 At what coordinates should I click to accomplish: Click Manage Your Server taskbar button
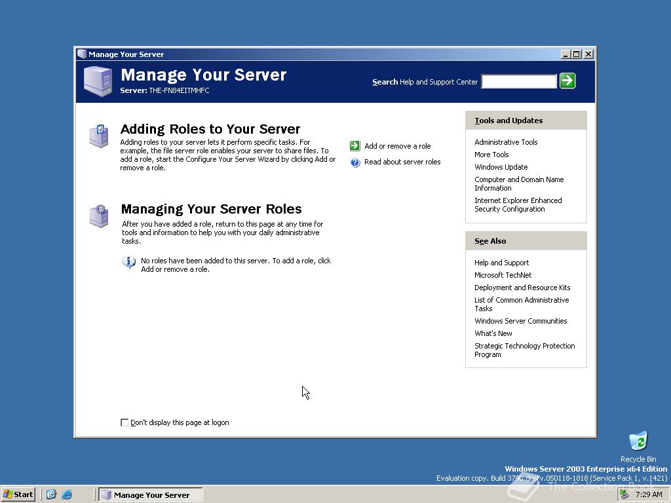click(151, 495)
